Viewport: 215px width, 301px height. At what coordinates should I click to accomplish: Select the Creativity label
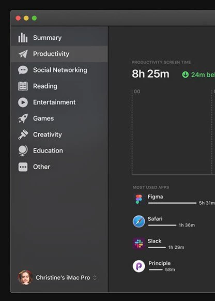pos(48,134)
